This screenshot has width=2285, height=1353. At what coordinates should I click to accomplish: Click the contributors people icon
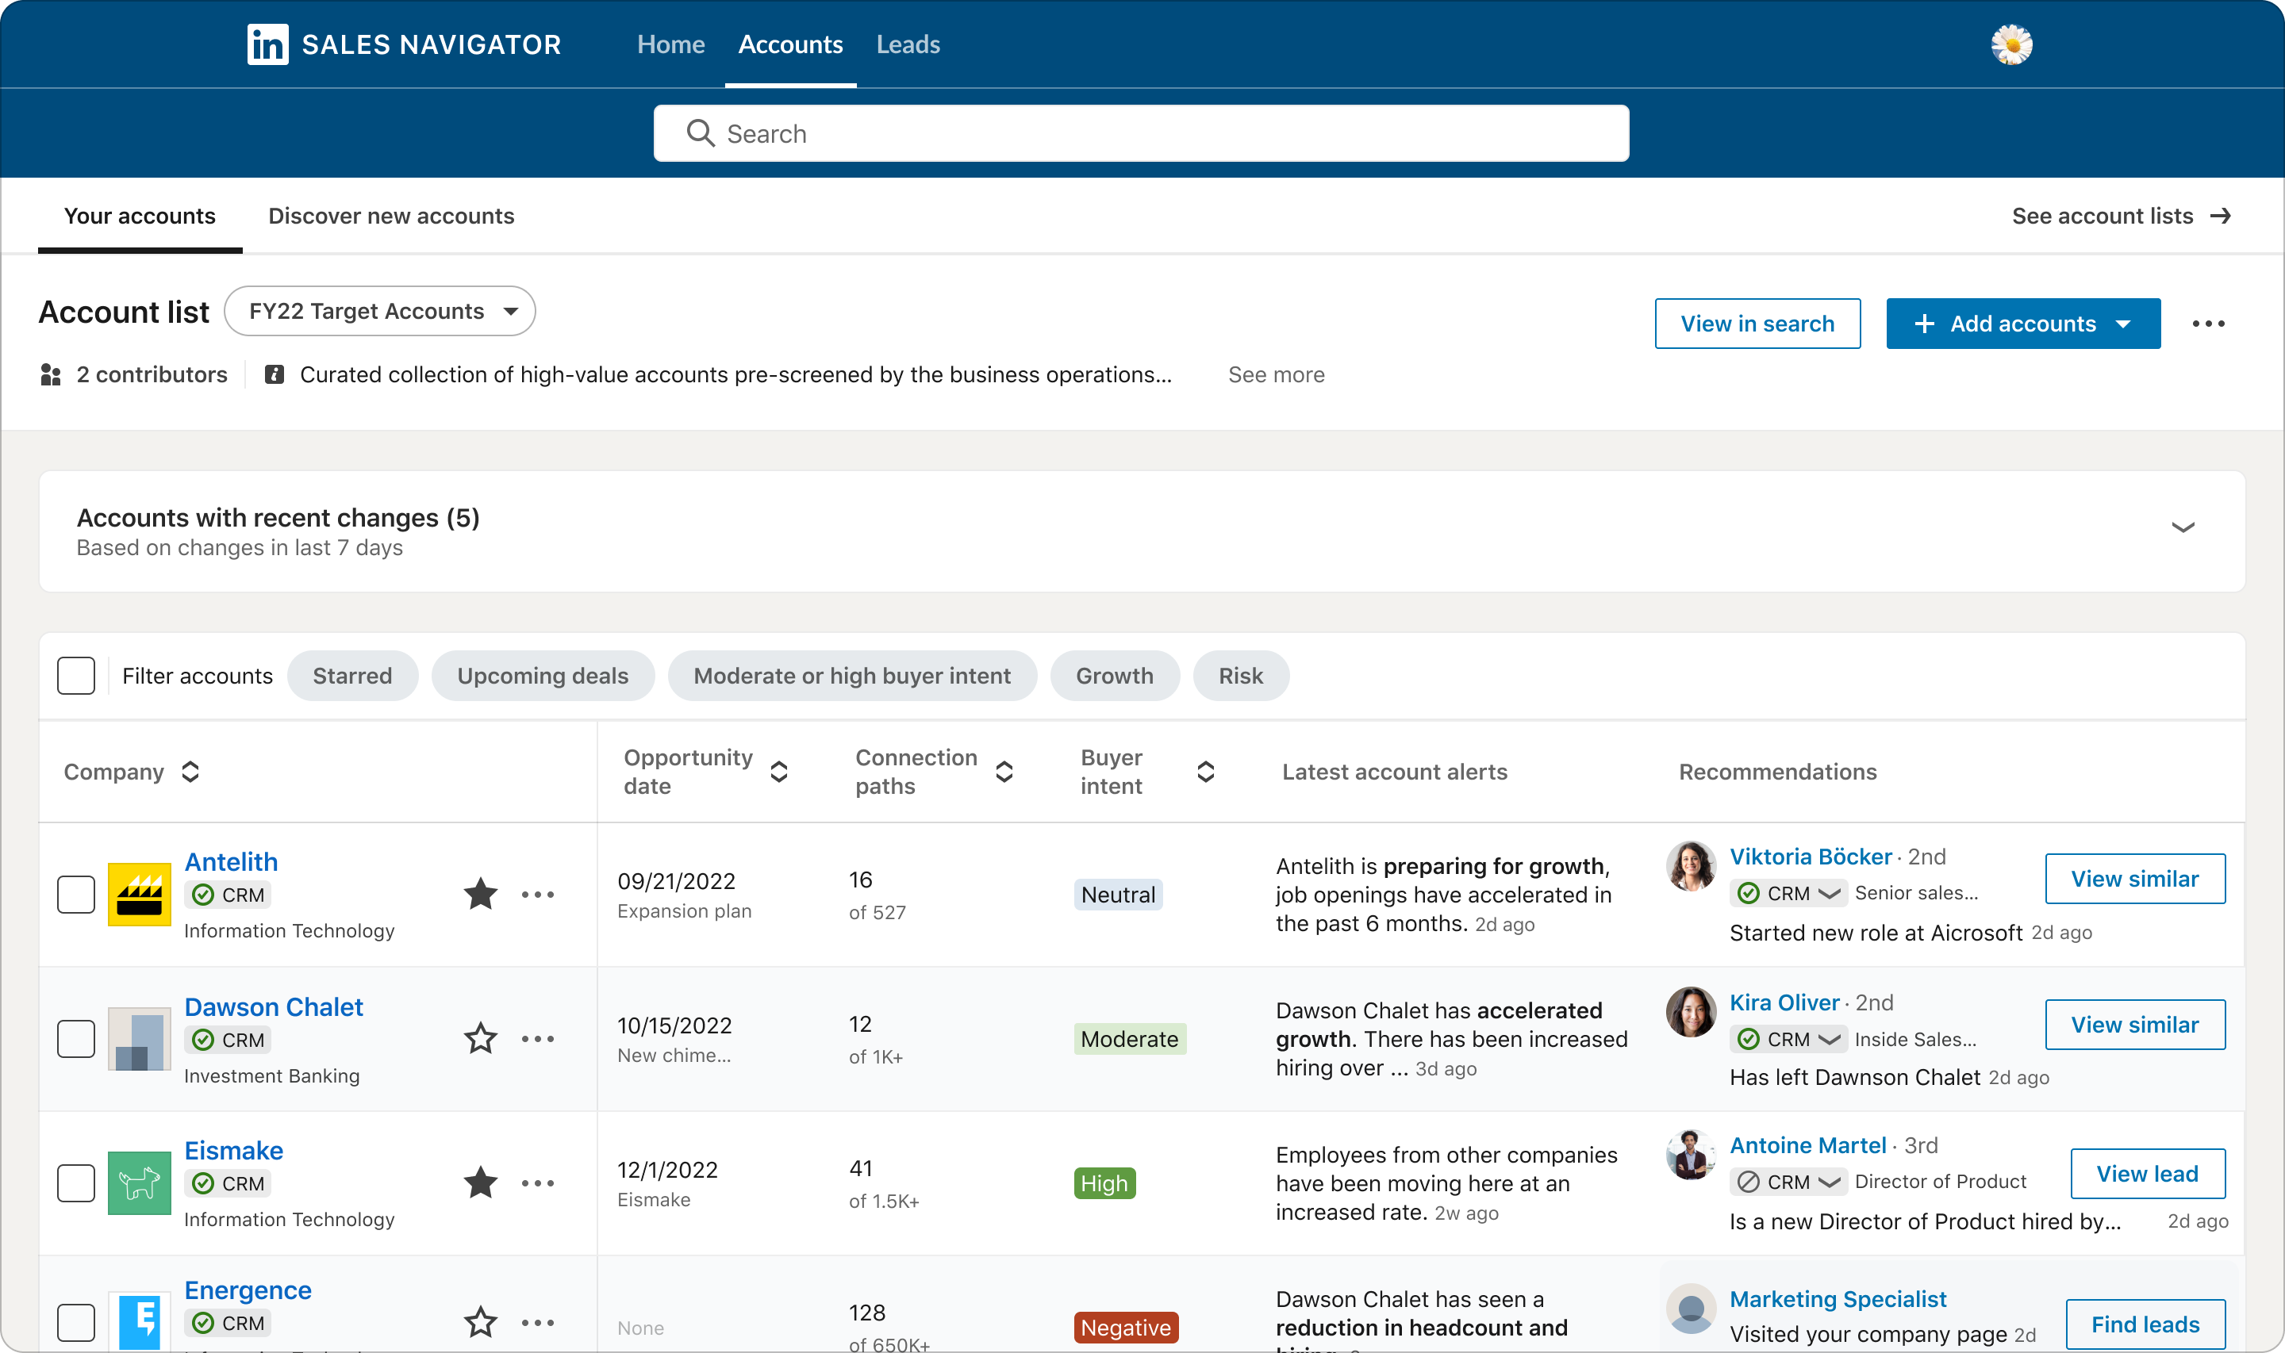pyautogui.click(x=51, y=374)
